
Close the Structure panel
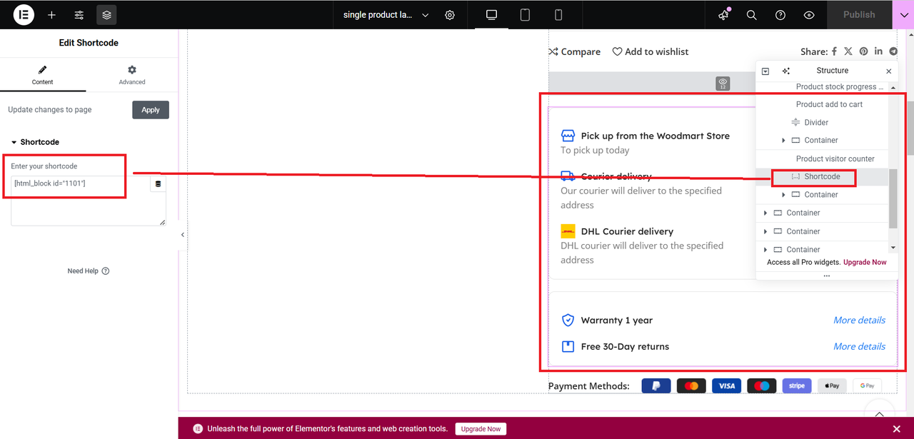(x=888, y=71)
